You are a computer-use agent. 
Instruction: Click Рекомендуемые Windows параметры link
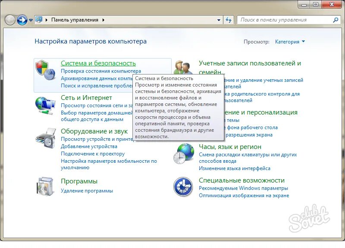[243, 188]
